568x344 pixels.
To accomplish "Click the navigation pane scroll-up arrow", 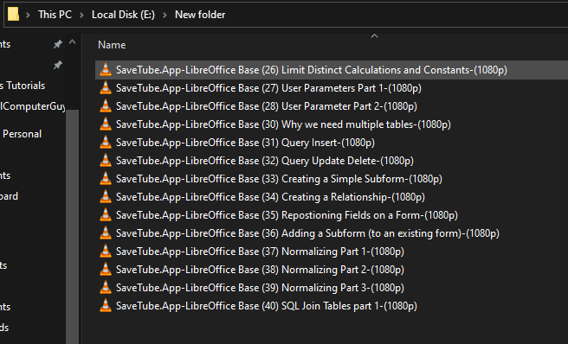I will 73,42.
